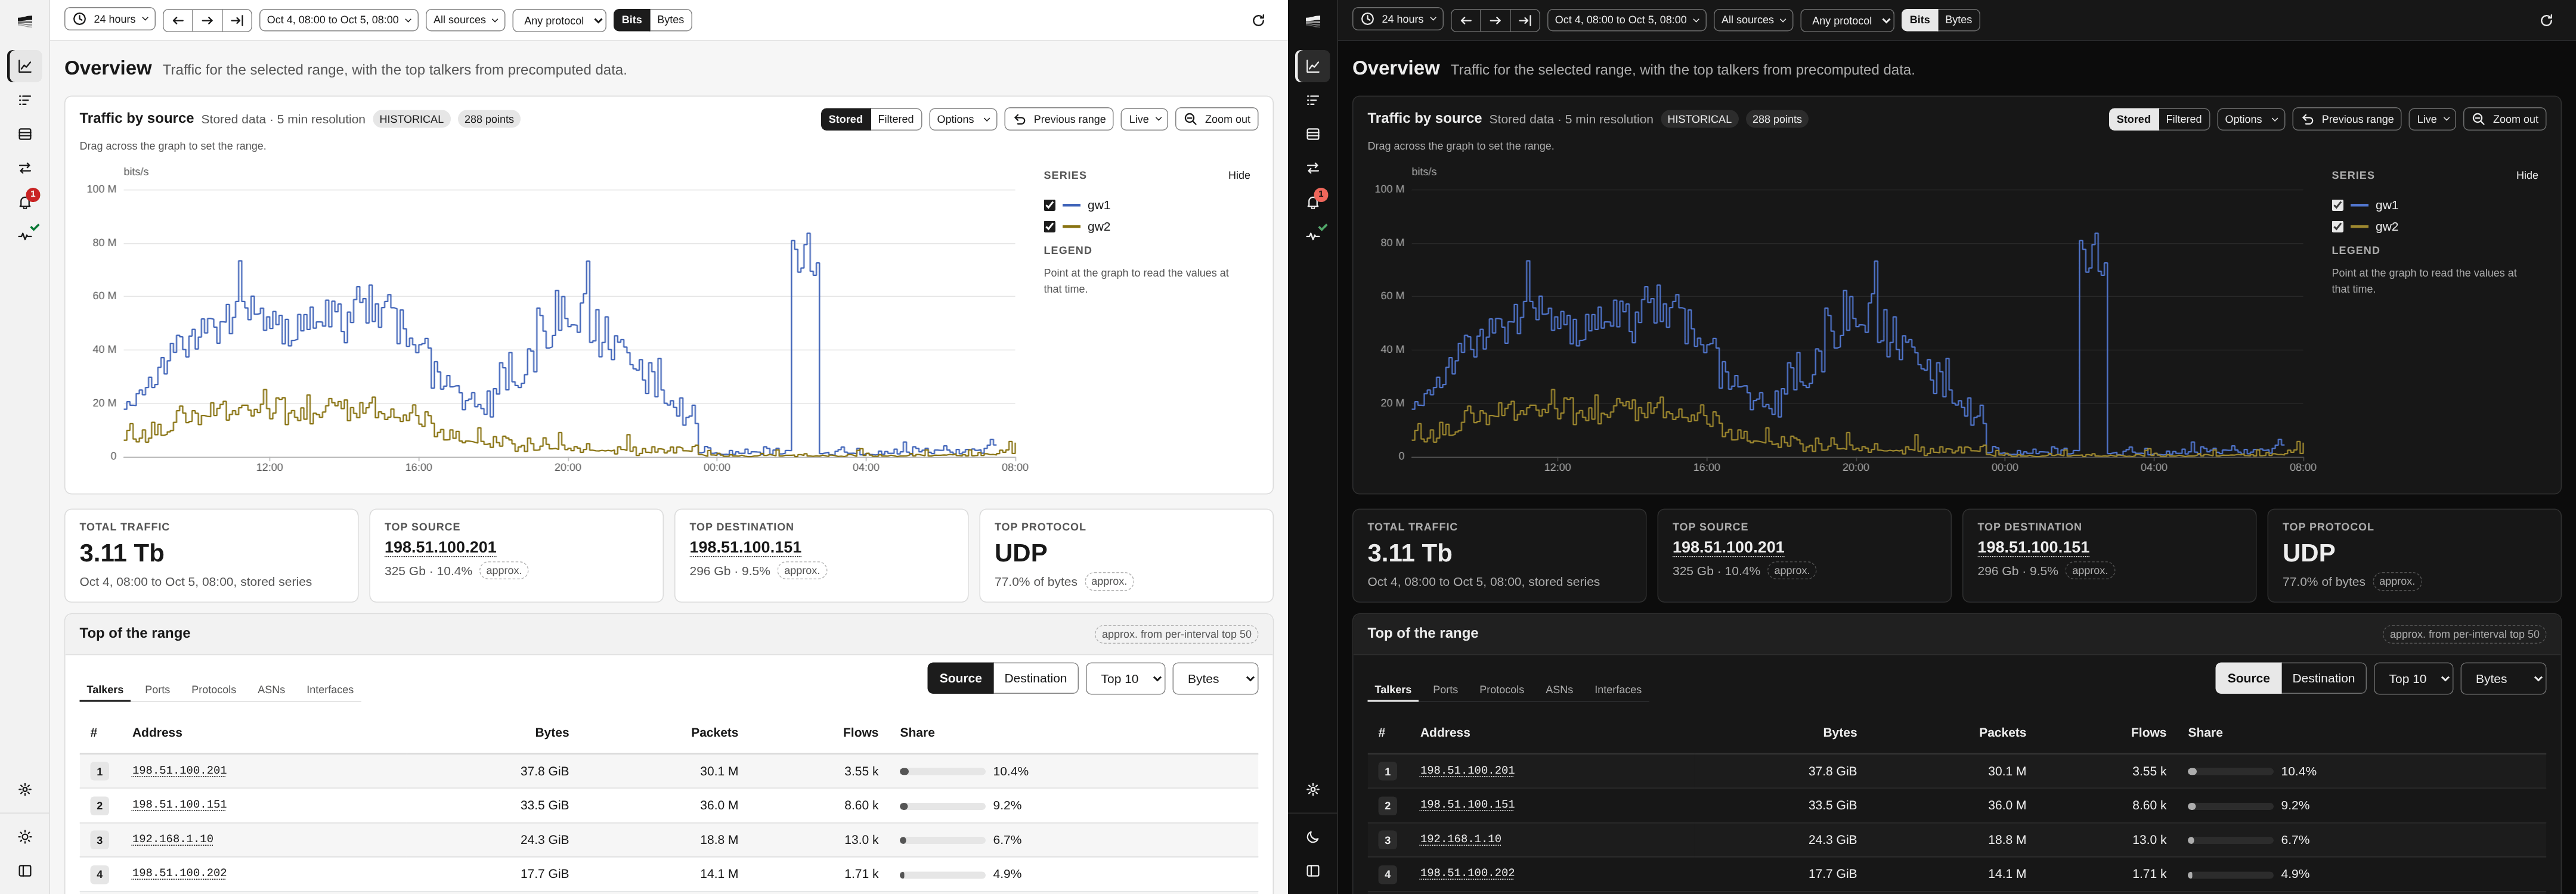Click Destination button in the light window
The height and width of the screenshot is (894, 2576).
(x=1035, y=678)
